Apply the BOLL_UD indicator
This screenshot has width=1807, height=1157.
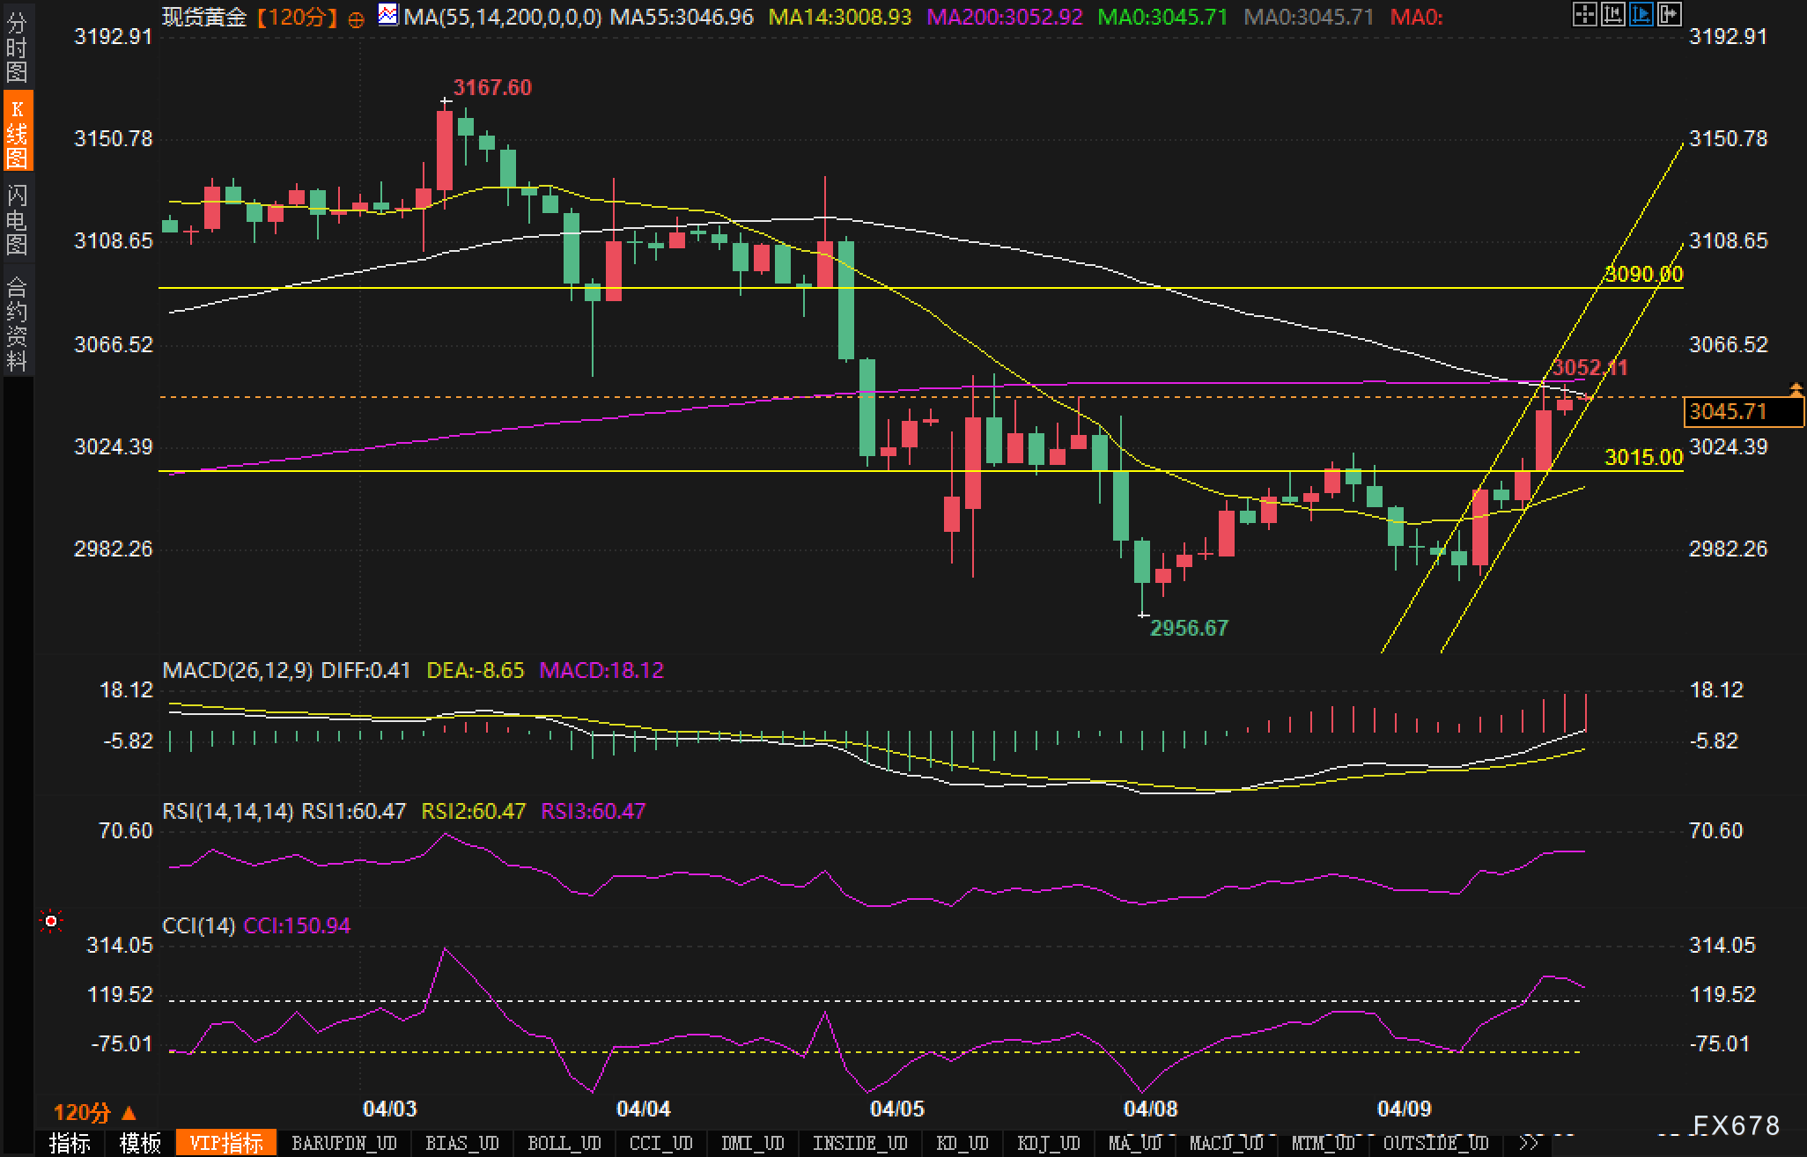[564, 1143]
